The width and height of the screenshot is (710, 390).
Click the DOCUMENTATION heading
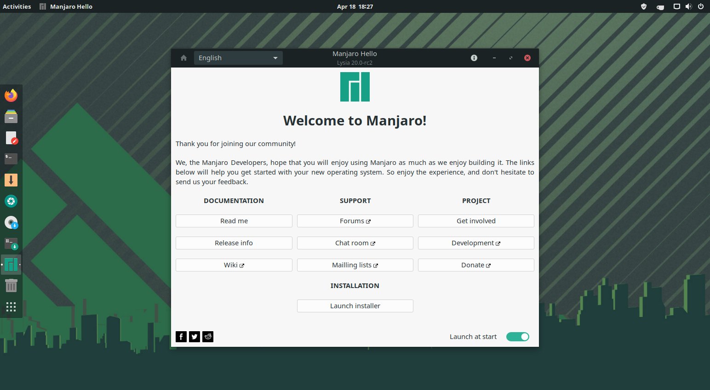[234, 201]
